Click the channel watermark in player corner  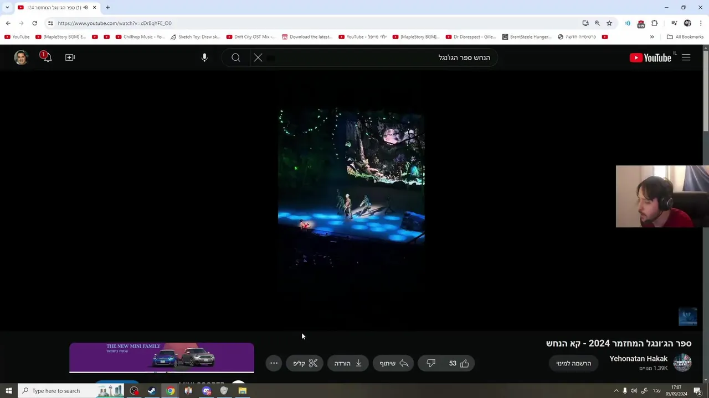click(687, 317)
